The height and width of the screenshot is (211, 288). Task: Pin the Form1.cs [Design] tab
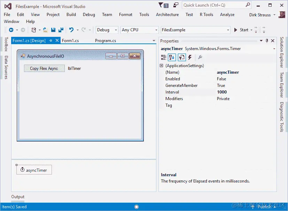[x=51, y=41]
